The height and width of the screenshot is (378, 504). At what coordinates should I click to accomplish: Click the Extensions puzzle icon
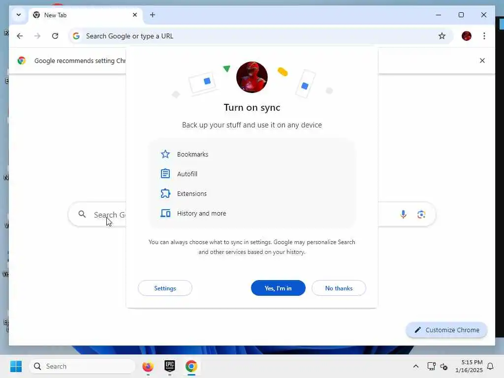coord(165,193)
